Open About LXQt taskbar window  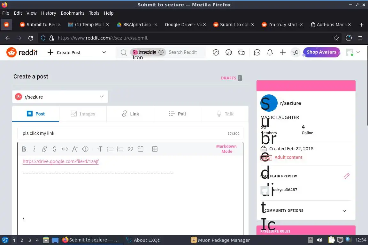pos(143,240)
